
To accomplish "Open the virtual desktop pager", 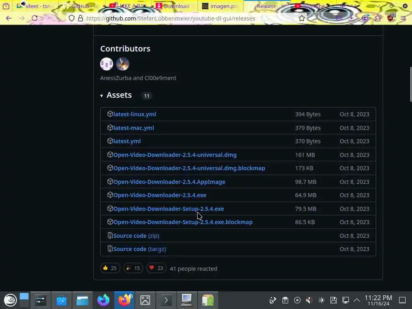I will (x=24, y=300).
